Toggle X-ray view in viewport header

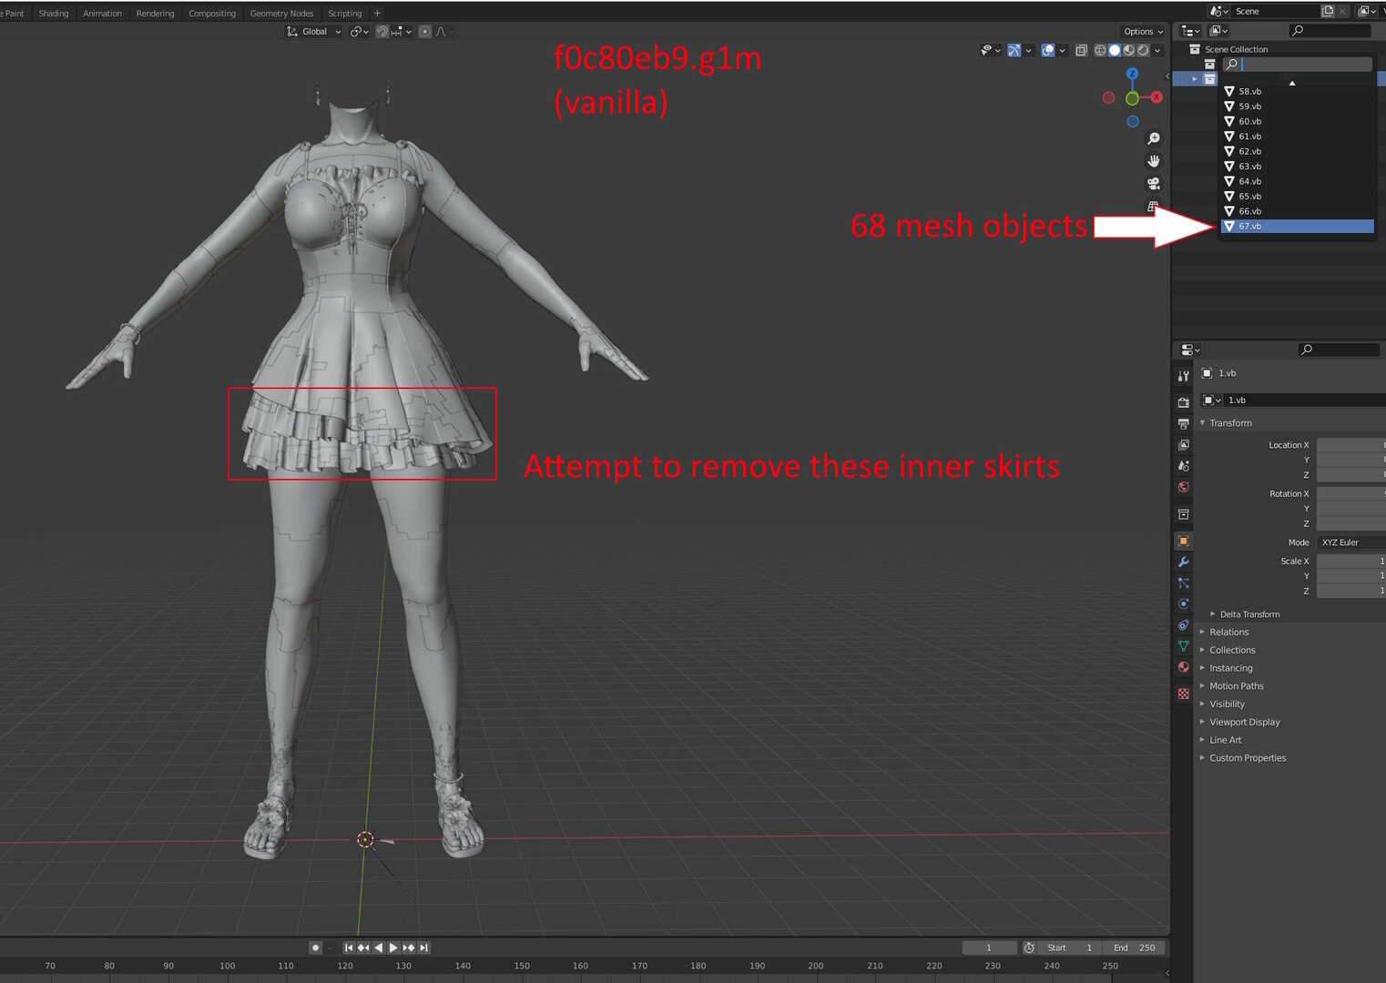pyautogui.click(x=1081, y=50)
